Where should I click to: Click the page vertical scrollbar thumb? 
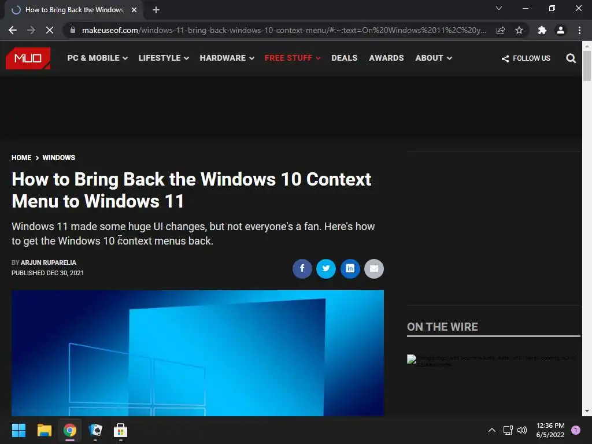pos(587,65)
